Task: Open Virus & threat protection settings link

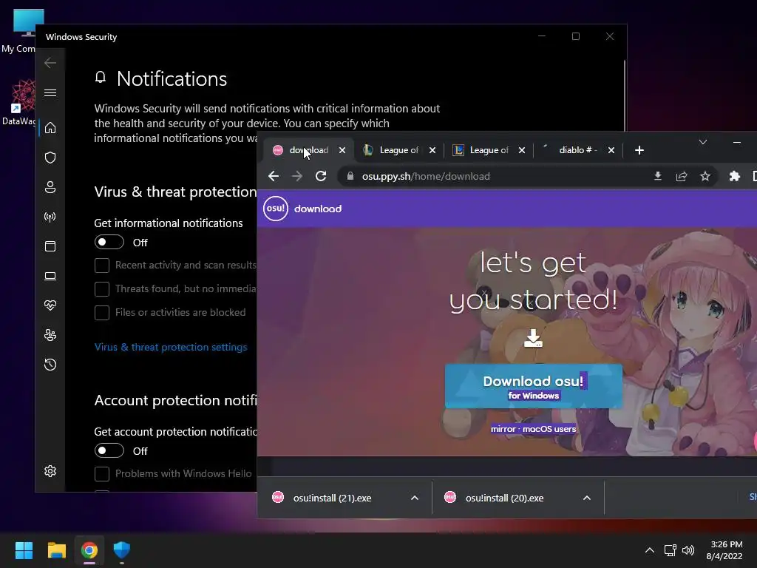Action: coord(171,348)
